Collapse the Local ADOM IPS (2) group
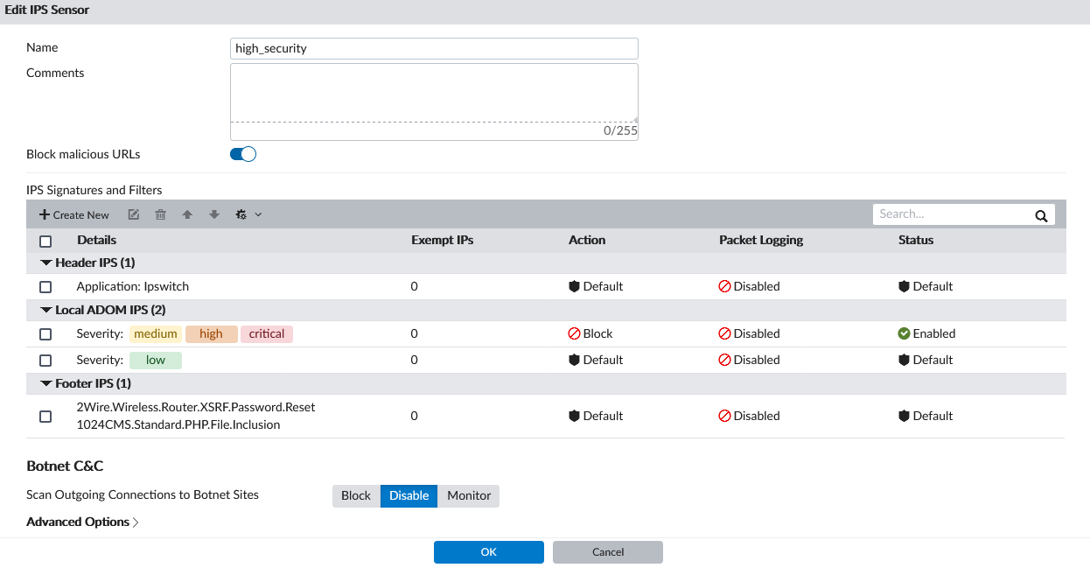The height and width of the screenshot is (568, 1090). coord(46,310)
